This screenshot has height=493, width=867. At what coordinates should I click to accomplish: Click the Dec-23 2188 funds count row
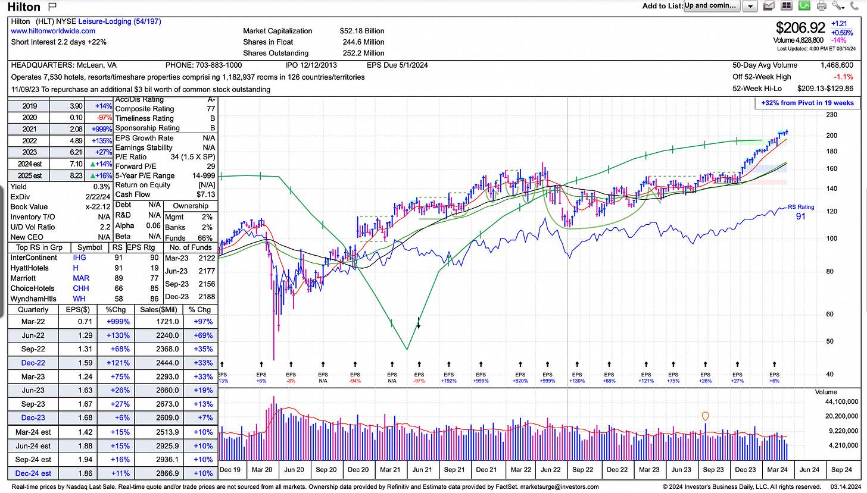[190, 296]
